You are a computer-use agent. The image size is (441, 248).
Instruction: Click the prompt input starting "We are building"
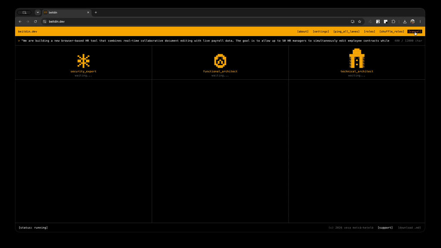(x=205, y=41)
